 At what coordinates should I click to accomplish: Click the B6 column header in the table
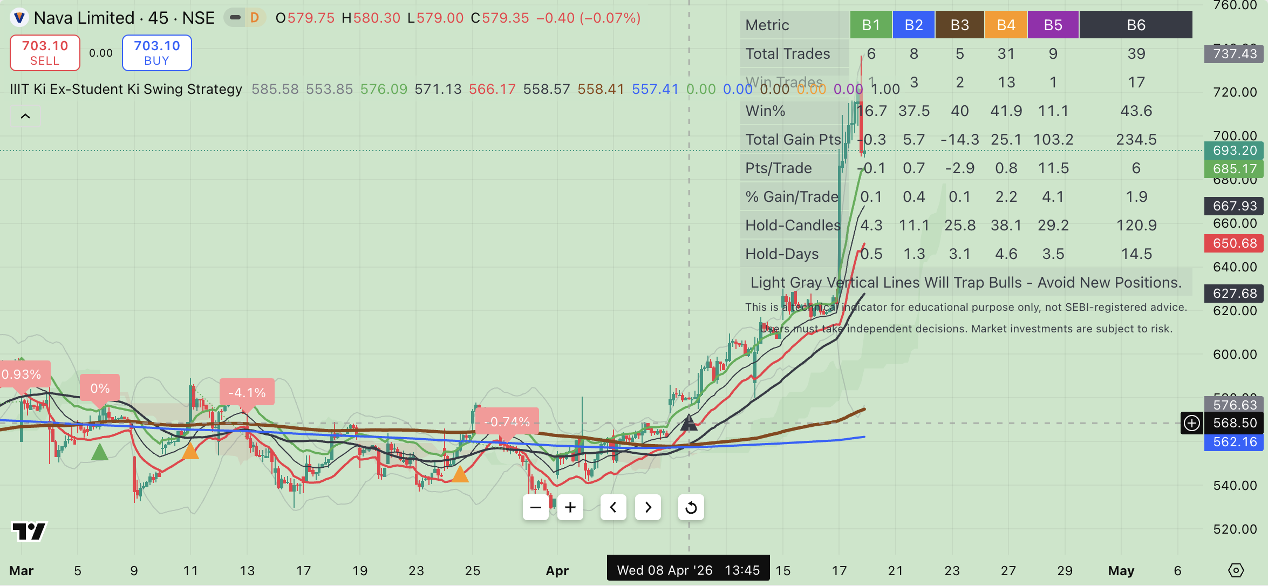(1136, 25)
